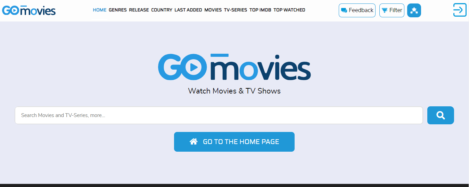The width and height of the screenshot is (469, 187).
Task: Click the house icon on home button
Action: (x=194, y=141)
